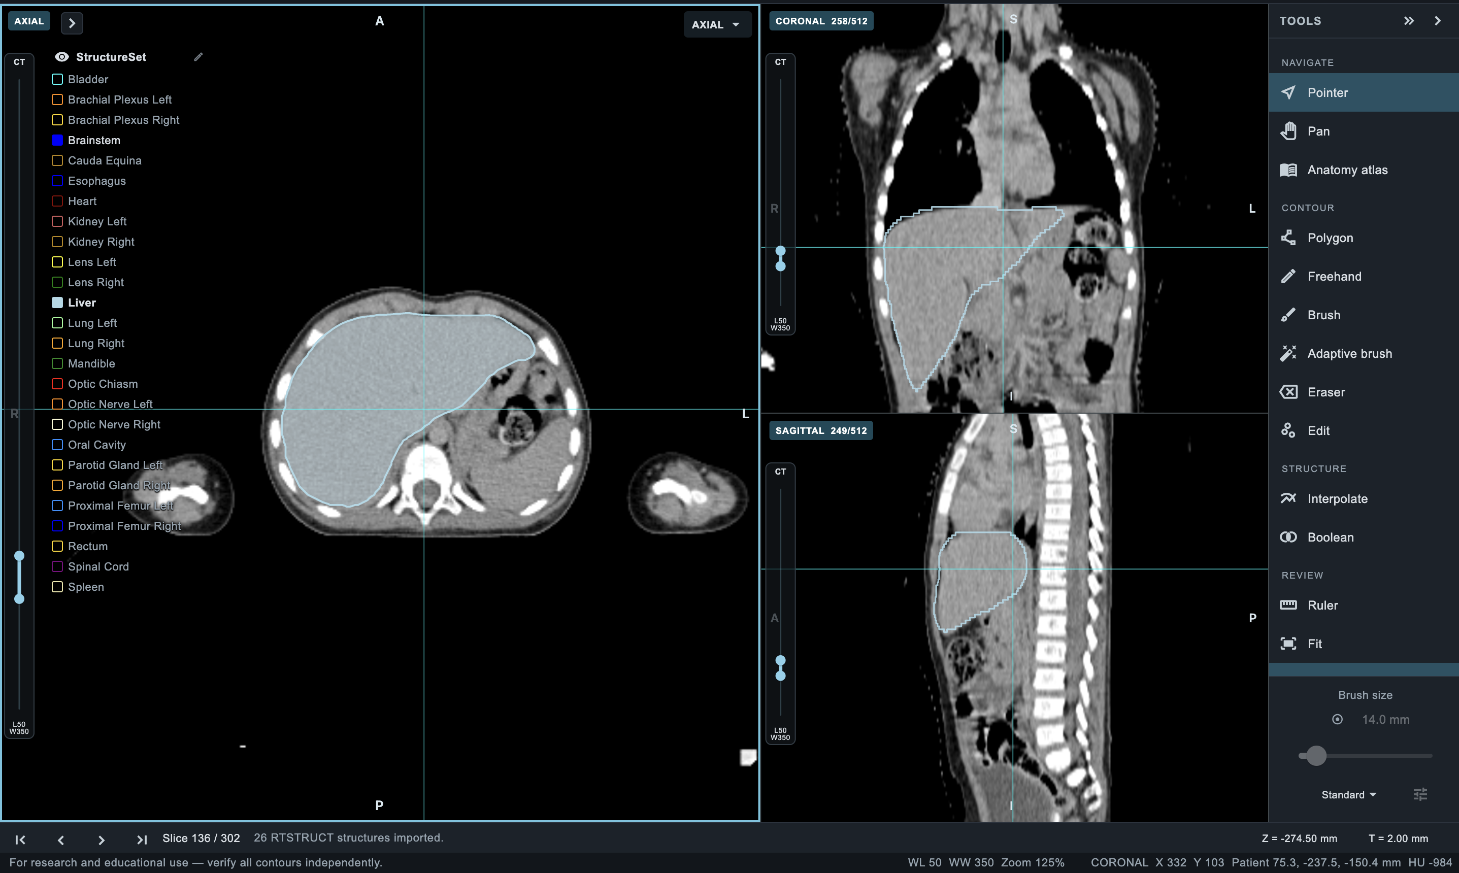The width and height of the screenshot is (1459, 873).
Task: Click the Z = -274.50 mm readout
Action: [1299, 838]
